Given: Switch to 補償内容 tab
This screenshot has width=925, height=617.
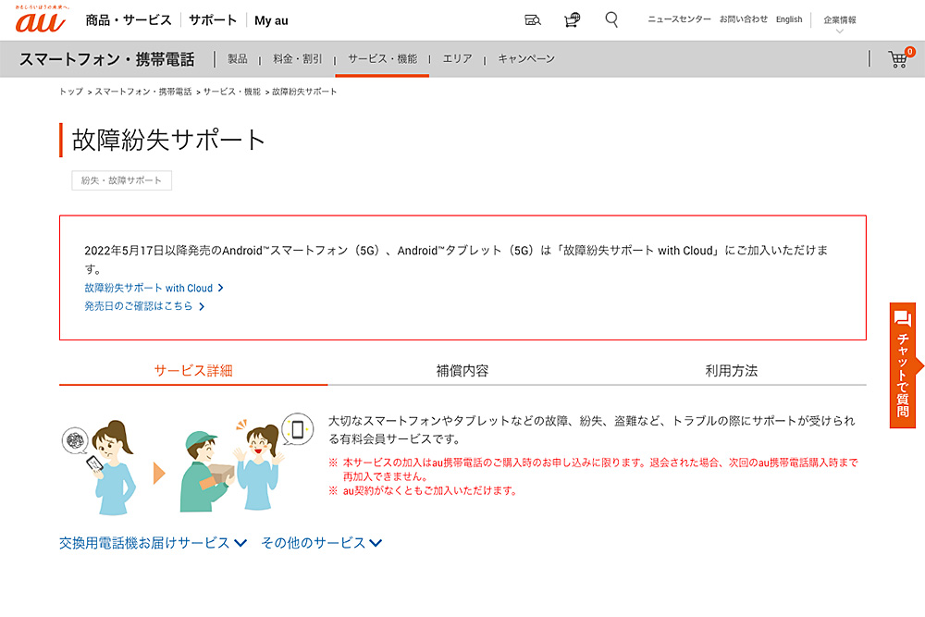Looking at the screenshot, I should 462,370.
